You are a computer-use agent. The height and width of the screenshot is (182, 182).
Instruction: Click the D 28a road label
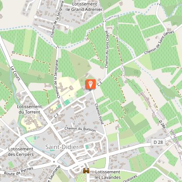162,124
